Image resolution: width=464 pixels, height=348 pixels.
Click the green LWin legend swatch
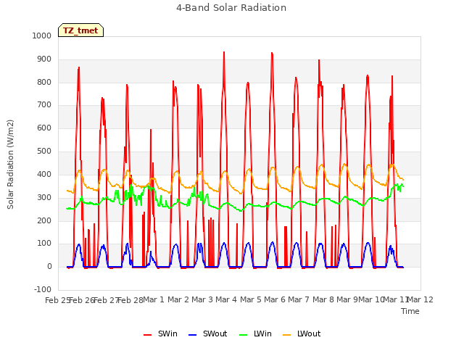[243, 335]
